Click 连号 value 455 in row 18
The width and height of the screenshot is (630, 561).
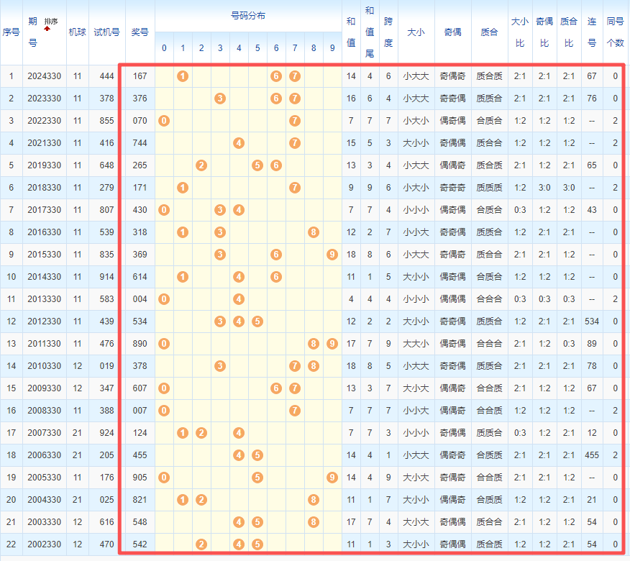click(592, 455)
